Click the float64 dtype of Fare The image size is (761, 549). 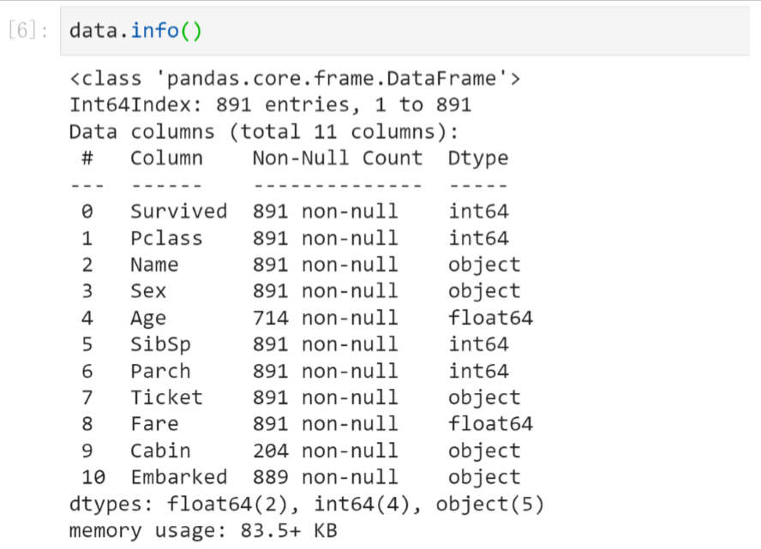[x=489, y=424]
